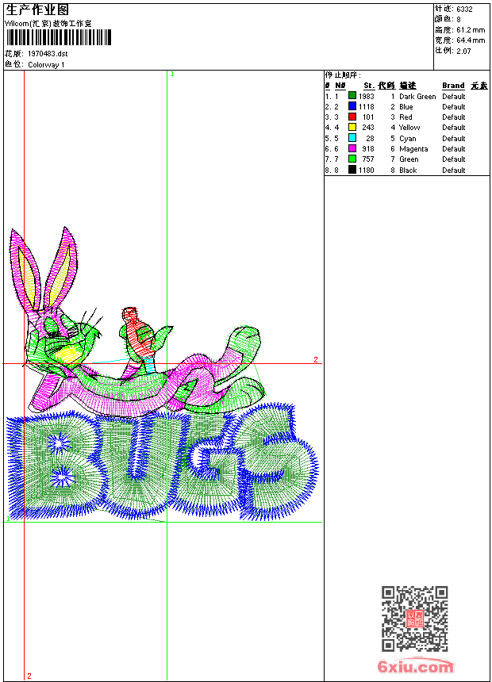Viewport: 492px width, 682px height.
Task: Click the bright Green swatch in row 7
Action: [352, 159]
